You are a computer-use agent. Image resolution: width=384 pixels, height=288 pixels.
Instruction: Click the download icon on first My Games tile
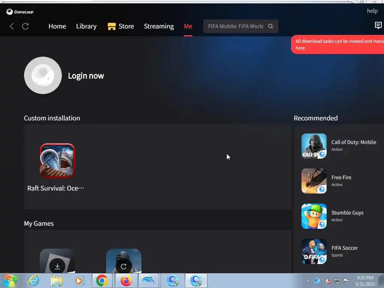(57, 266)
